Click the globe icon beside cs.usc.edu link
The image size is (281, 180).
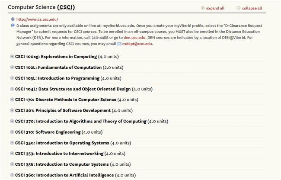point(12,19)
